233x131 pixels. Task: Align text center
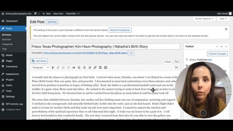[84, 68]
